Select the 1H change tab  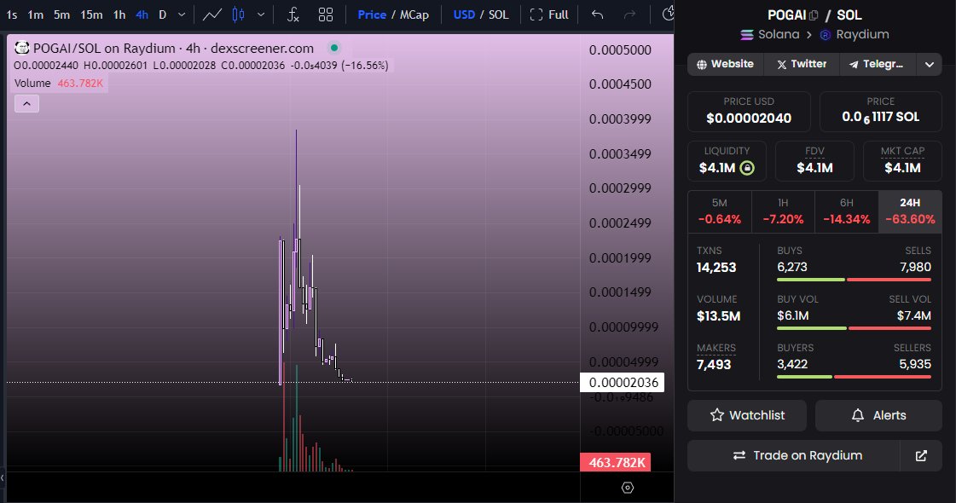pos(783,211)
